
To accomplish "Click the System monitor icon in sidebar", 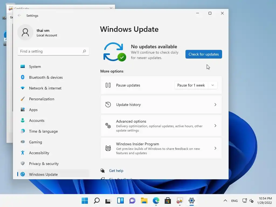I will pos(23,66).
